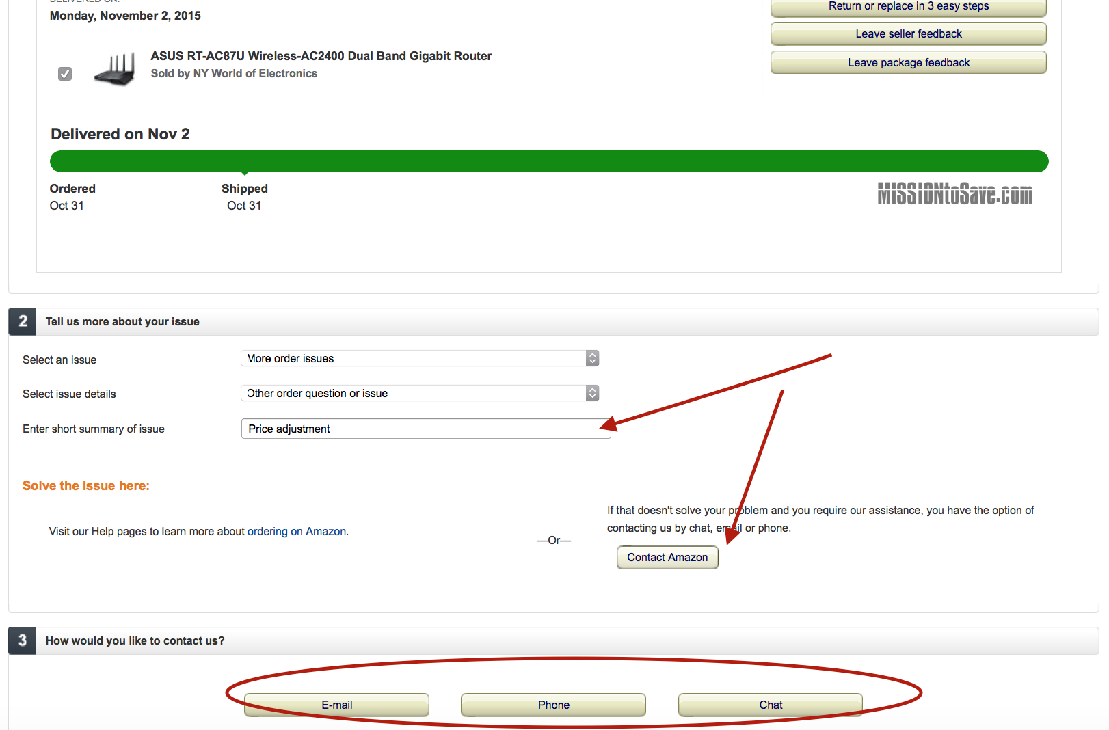
Task: Click the Price adjustment summary field
Action: pos(425,429)
